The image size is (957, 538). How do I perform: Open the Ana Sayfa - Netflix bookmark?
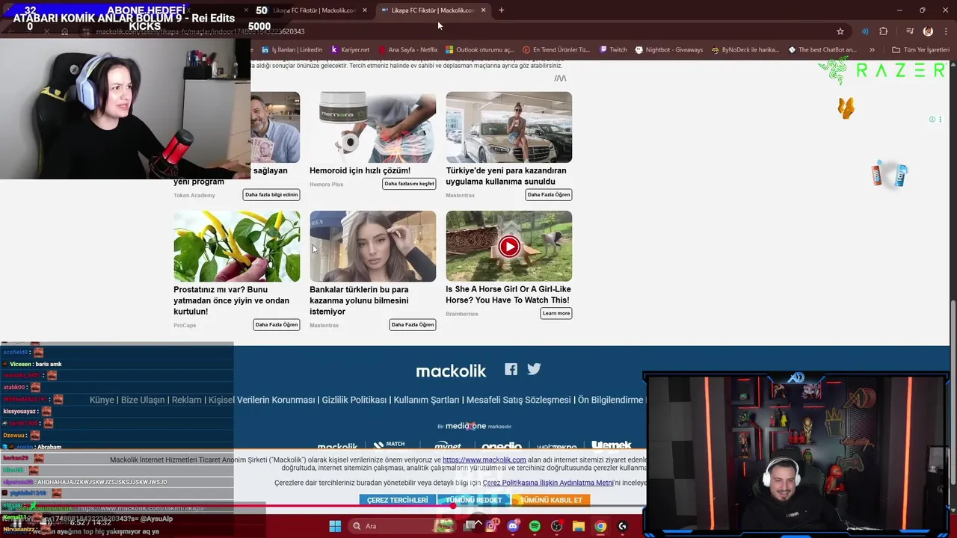(x=407, y=50)
